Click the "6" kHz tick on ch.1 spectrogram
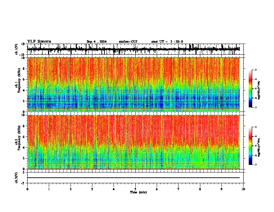 coord(24,79)
